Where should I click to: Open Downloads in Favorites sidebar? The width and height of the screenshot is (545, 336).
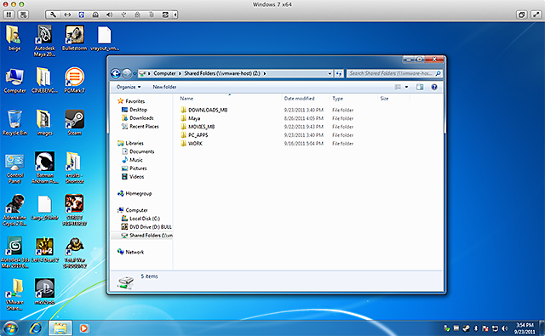(138, 118)
